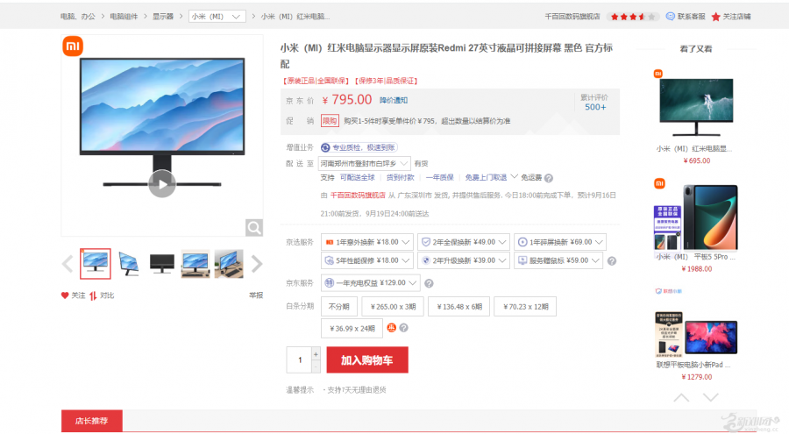This screenshot has height=434, width=789.
Task: Click the quantity input field
Action: [300, 360]
